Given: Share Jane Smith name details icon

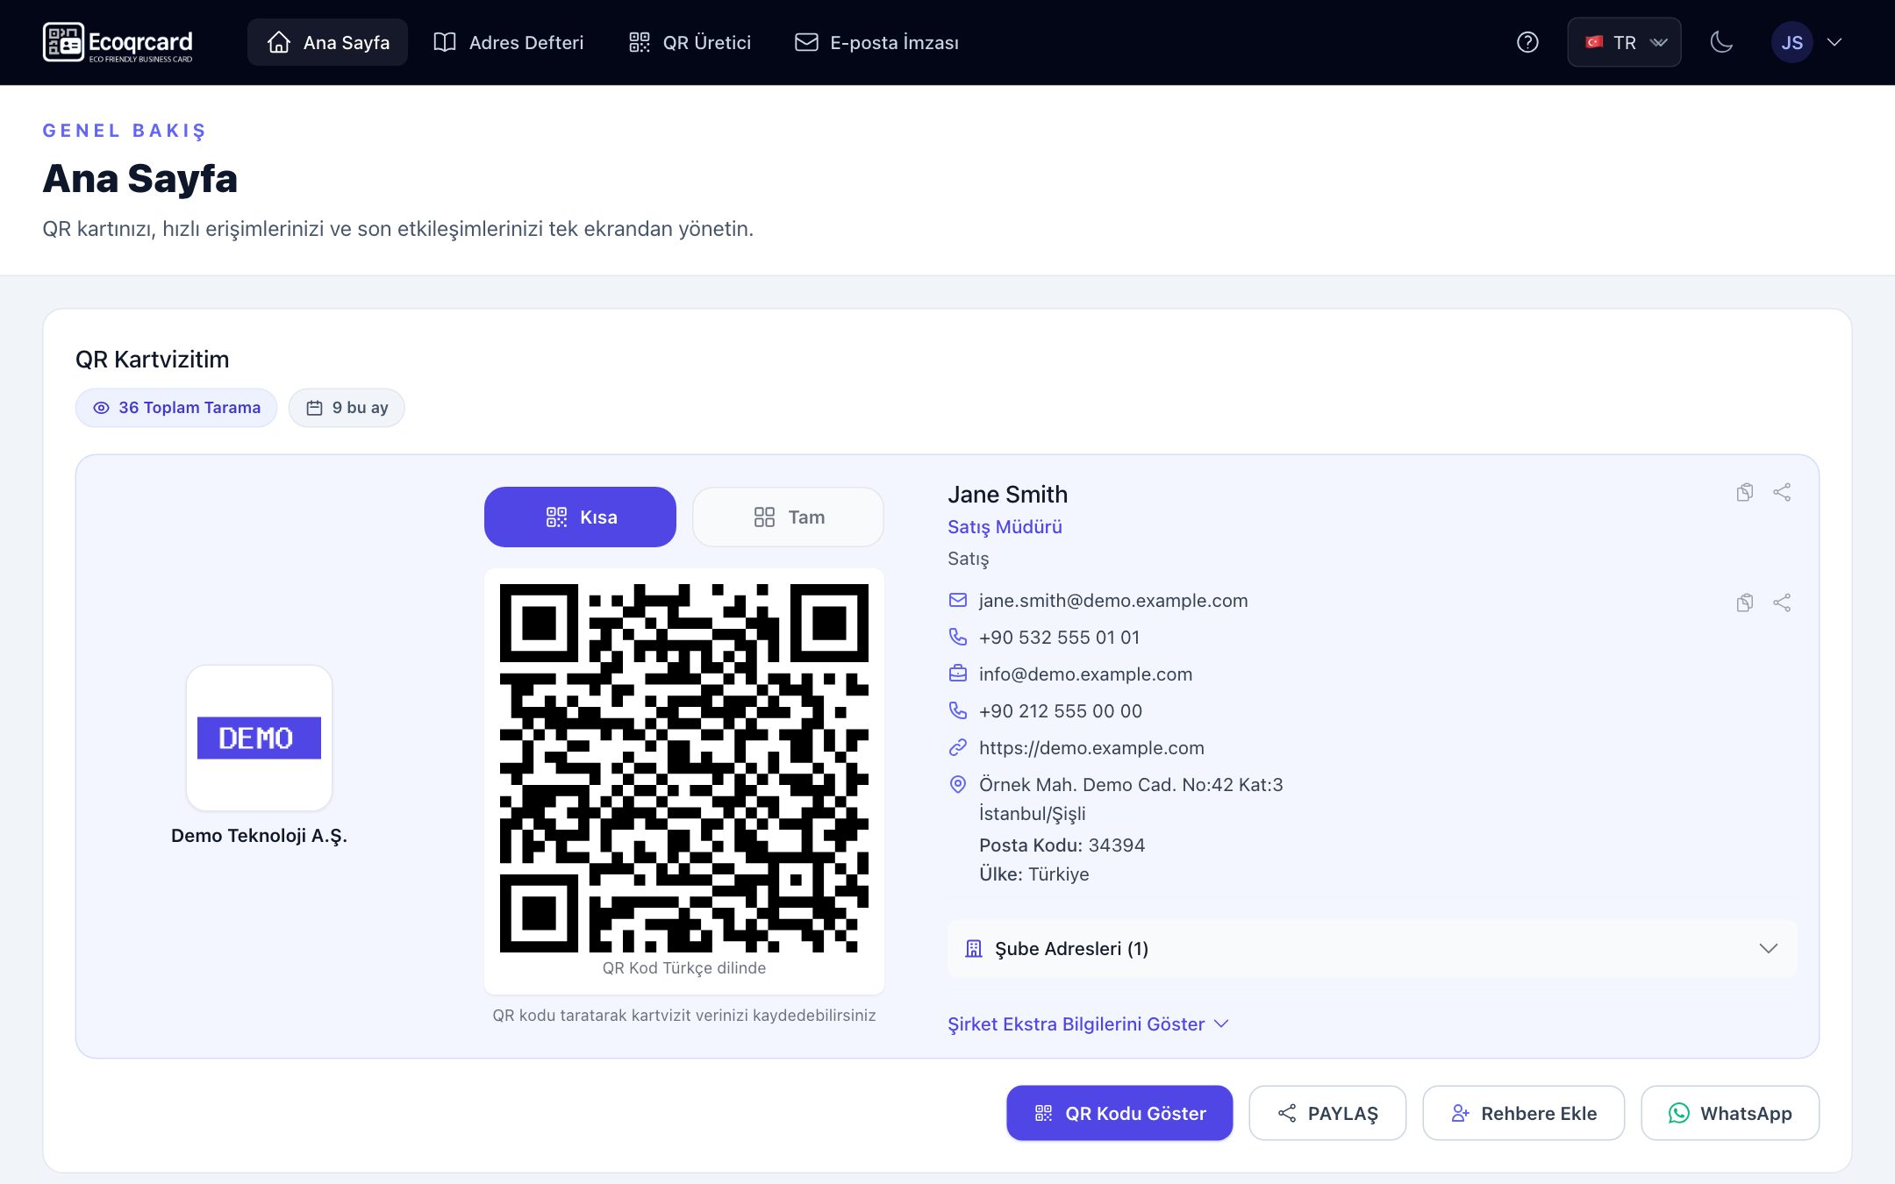Looking at the screenshot, I should point(1782,492).
